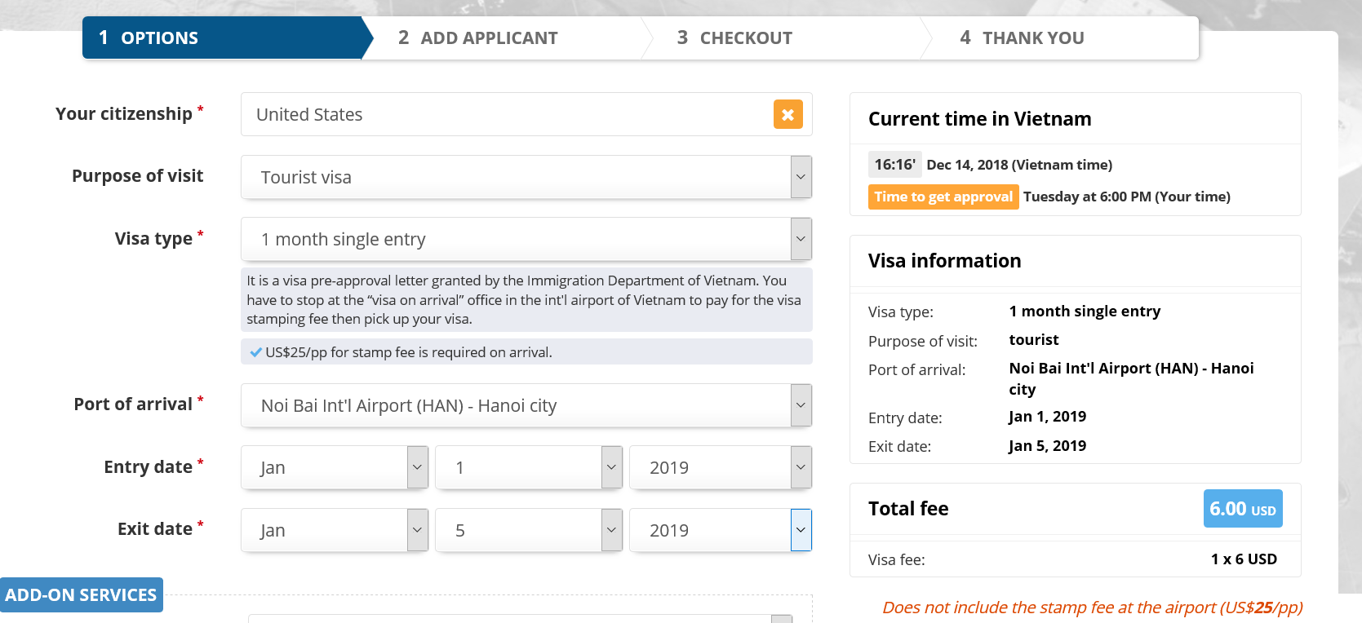Click the Add-On Services label

coord(81,595)
